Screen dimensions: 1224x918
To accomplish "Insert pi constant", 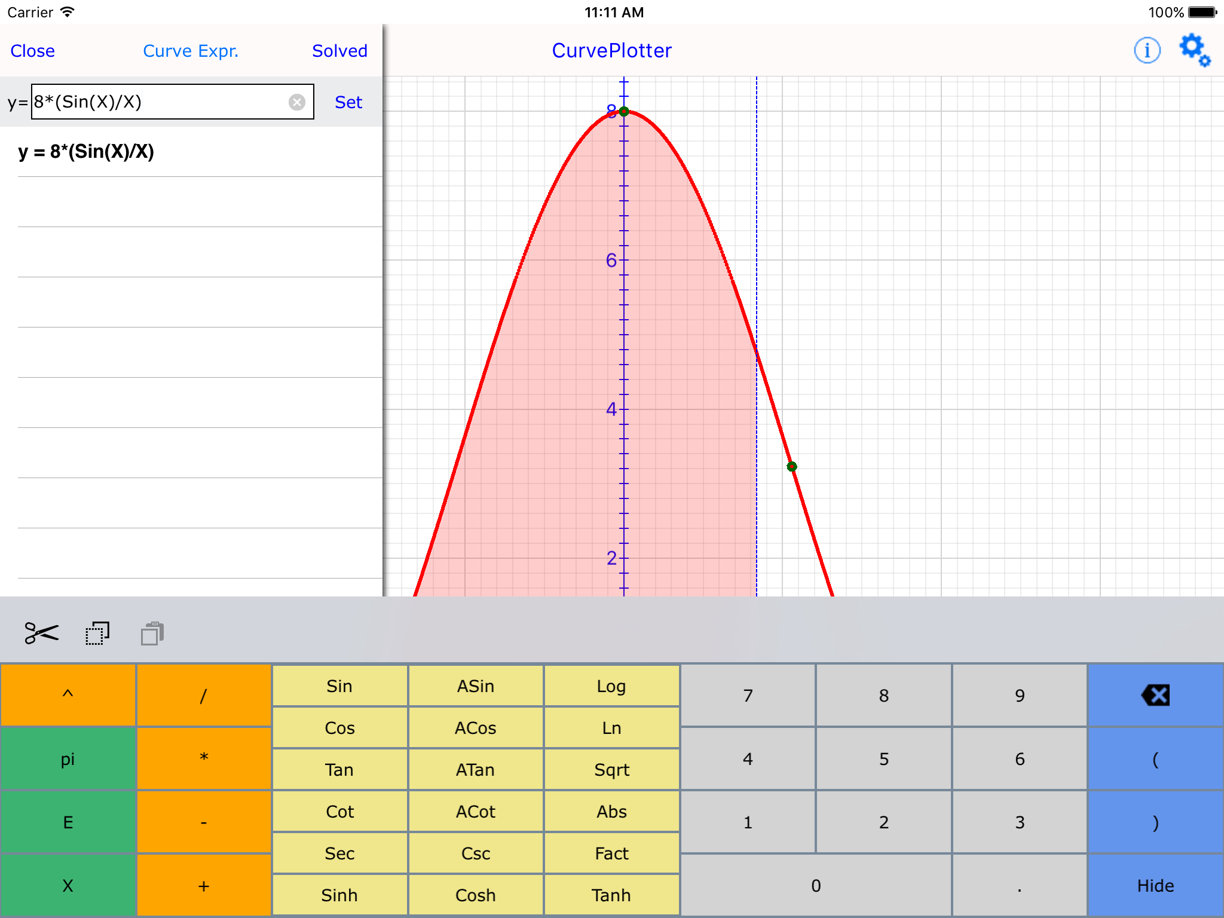I will click(x=68, y=759).
